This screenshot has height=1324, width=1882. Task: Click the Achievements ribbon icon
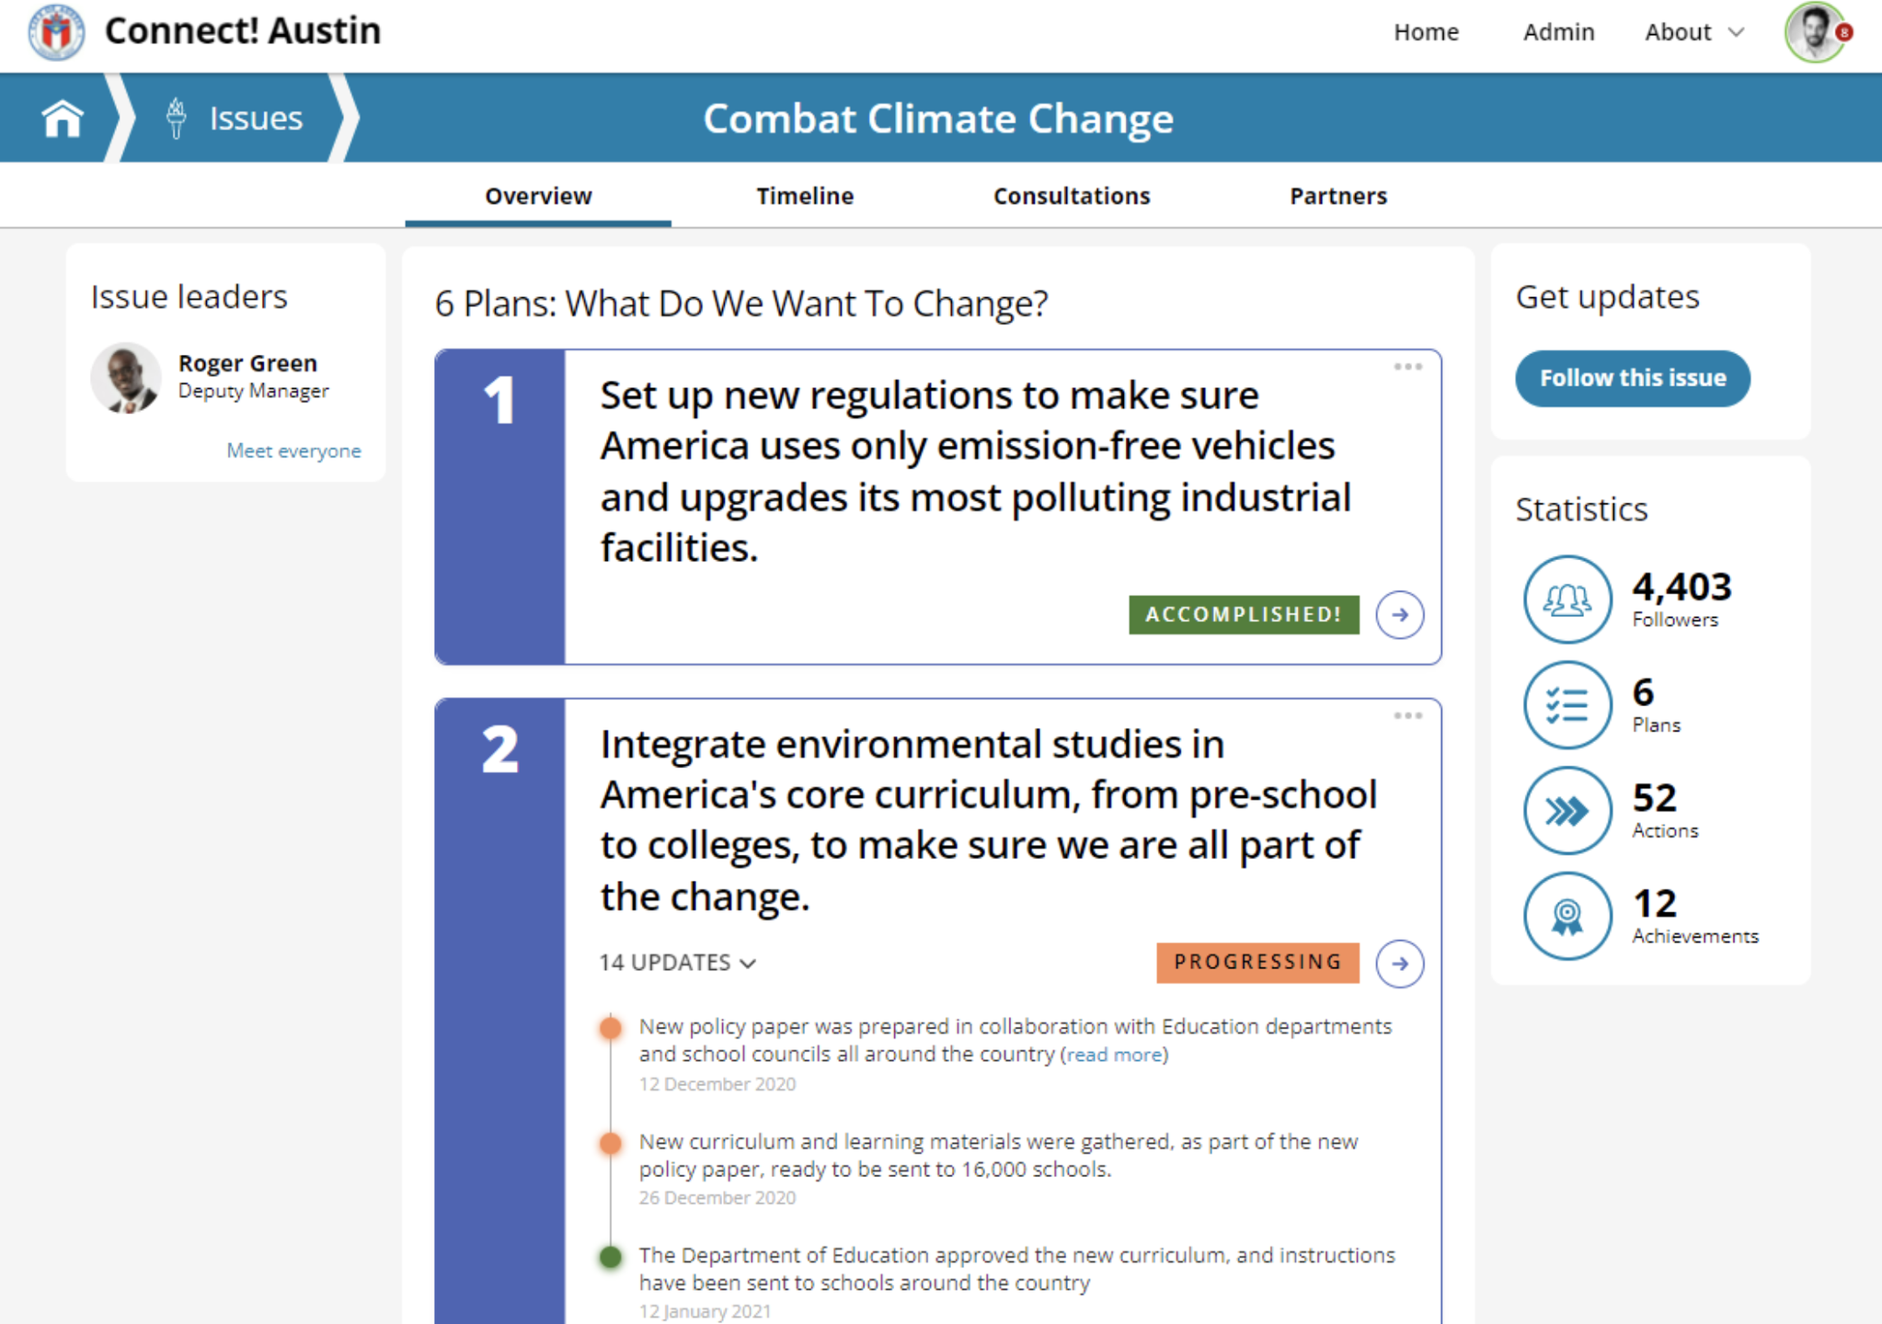(x=1566, y=916)
